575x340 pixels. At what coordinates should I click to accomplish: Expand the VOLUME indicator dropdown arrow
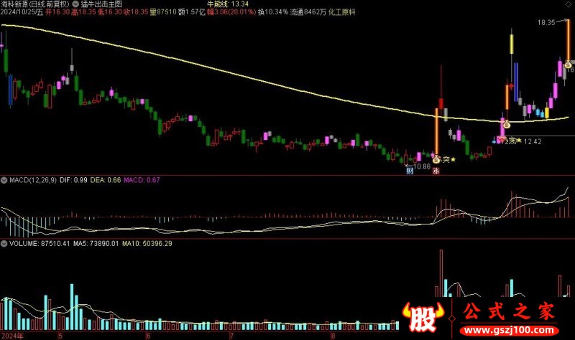tap(4, 244)
